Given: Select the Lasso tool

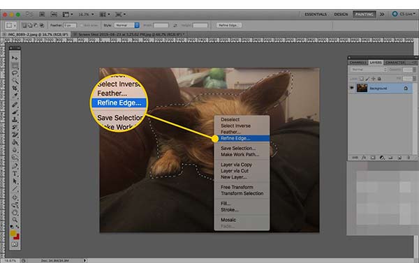Looking at the screenshot, I should pyautogui.click(x=15, y=73).
